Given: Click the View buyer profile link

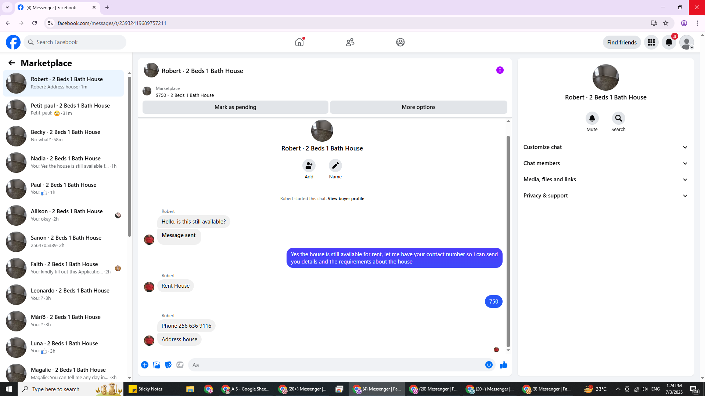Looking at the screenshot, I should 346,199.
